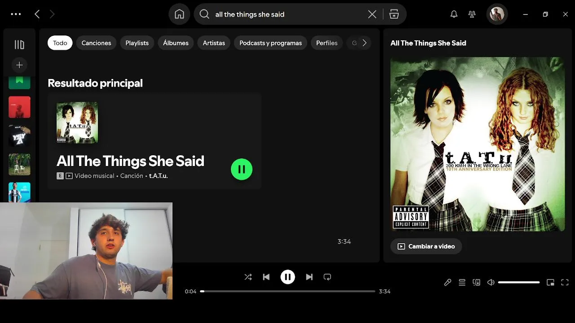This screenshot has height=323, width=575.
Task: Click the 3:34 duration in results
Action: point(344,241)
